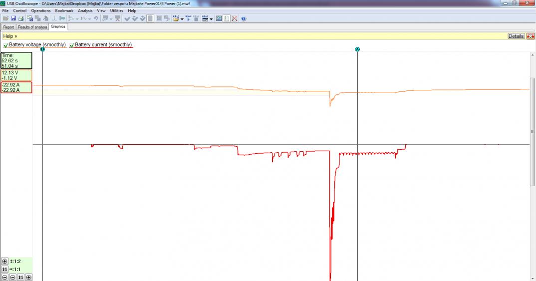Screen dimensions: 536x281
Task: Click the Print icon in toolbar
Action: [21, 18]
